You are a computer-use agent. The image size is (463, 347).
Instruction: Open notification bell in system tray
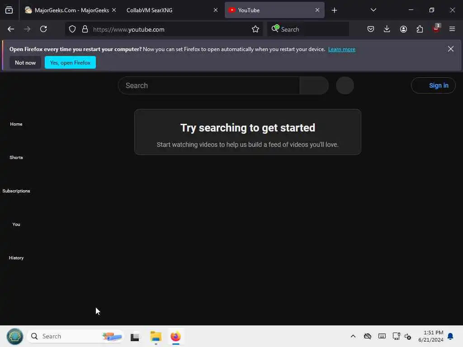pos(451,336)
